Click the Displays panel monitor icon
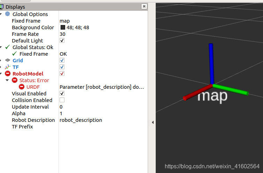Screen dimensions: 263x173 coord(1,7)
